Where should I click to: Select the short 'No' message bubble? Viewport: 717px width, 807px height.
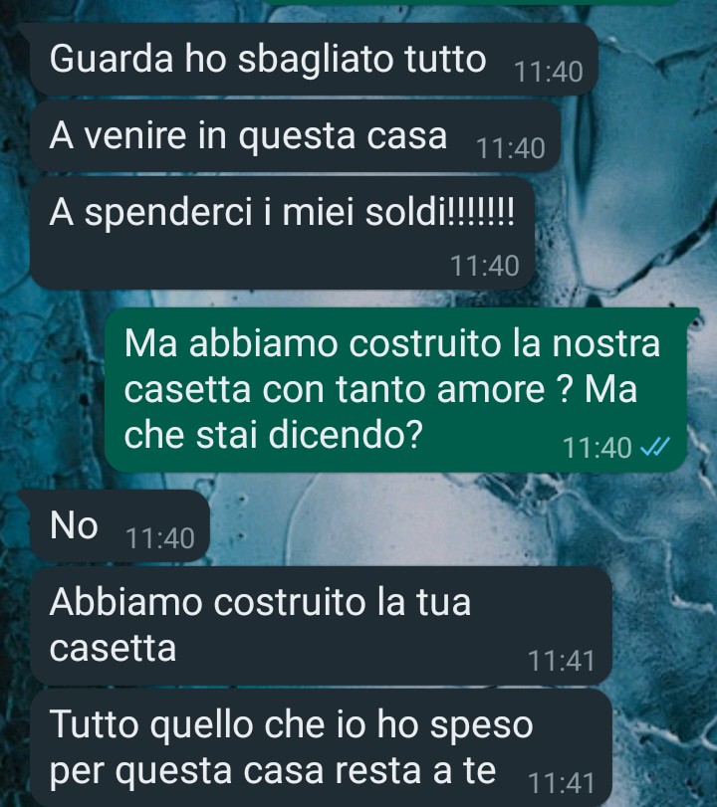pos(119,526)
